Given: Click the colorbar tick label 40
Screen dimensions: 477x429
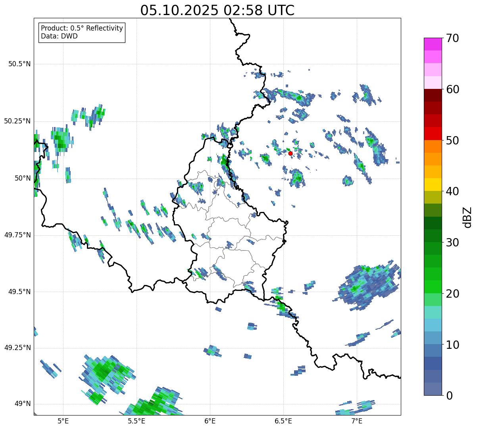Looking at the screenshot, I should [453, 191].
